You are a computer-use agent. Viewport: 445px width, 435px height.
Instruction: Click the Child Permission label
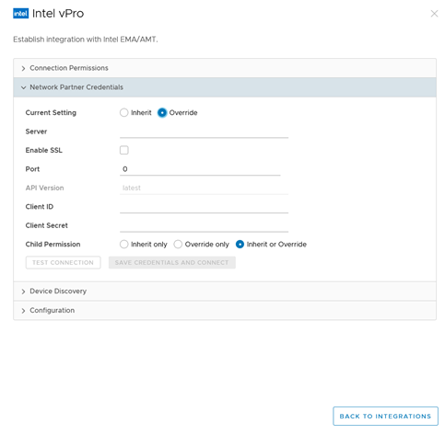pyautogui.click(x=53, y=245)
